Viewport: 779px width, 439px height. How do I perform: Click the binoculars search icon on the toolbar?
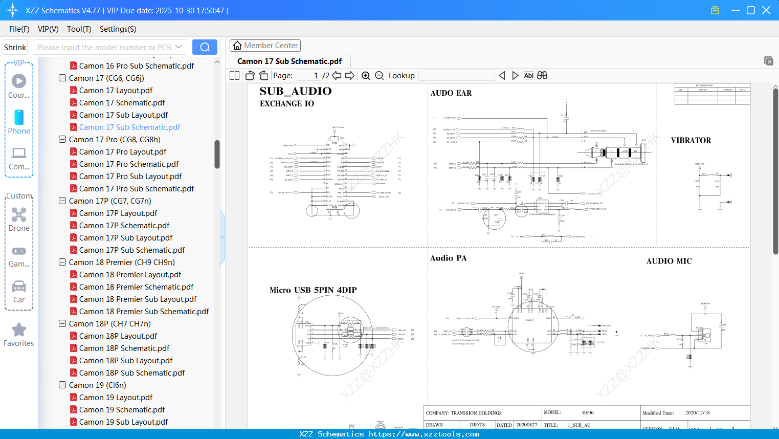point(542,75)
